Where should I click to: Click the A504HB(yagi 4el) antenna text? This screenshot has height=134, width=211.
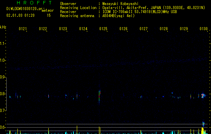click(x=118, y=16)
